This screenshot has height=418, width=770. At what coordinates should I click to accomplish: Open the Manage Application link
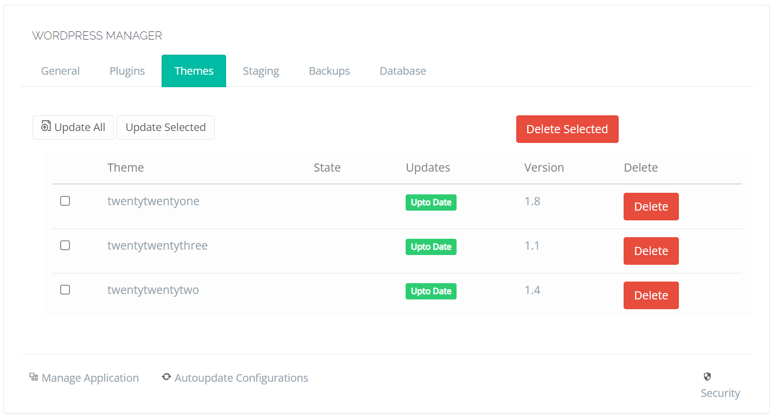coord(84,378)
